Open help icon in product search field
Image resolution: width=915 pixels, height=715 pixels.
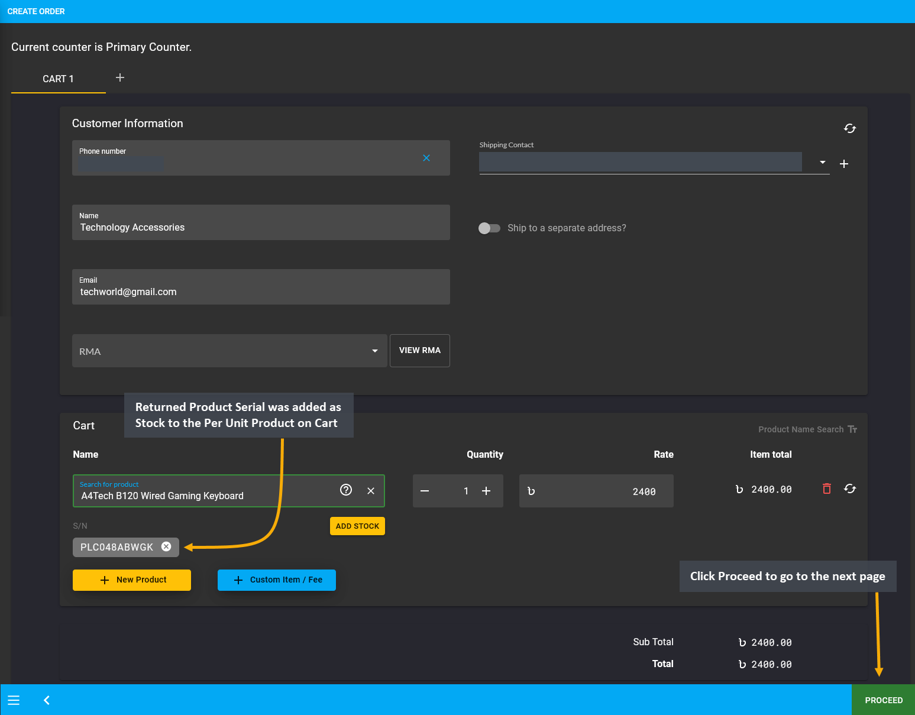click(x=346, y=490)
